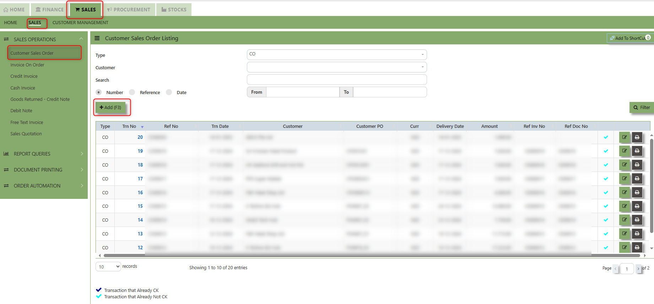Click the horizontal scrollbar under the table
Screen dimensions: 654x304
tap(372, 255)
